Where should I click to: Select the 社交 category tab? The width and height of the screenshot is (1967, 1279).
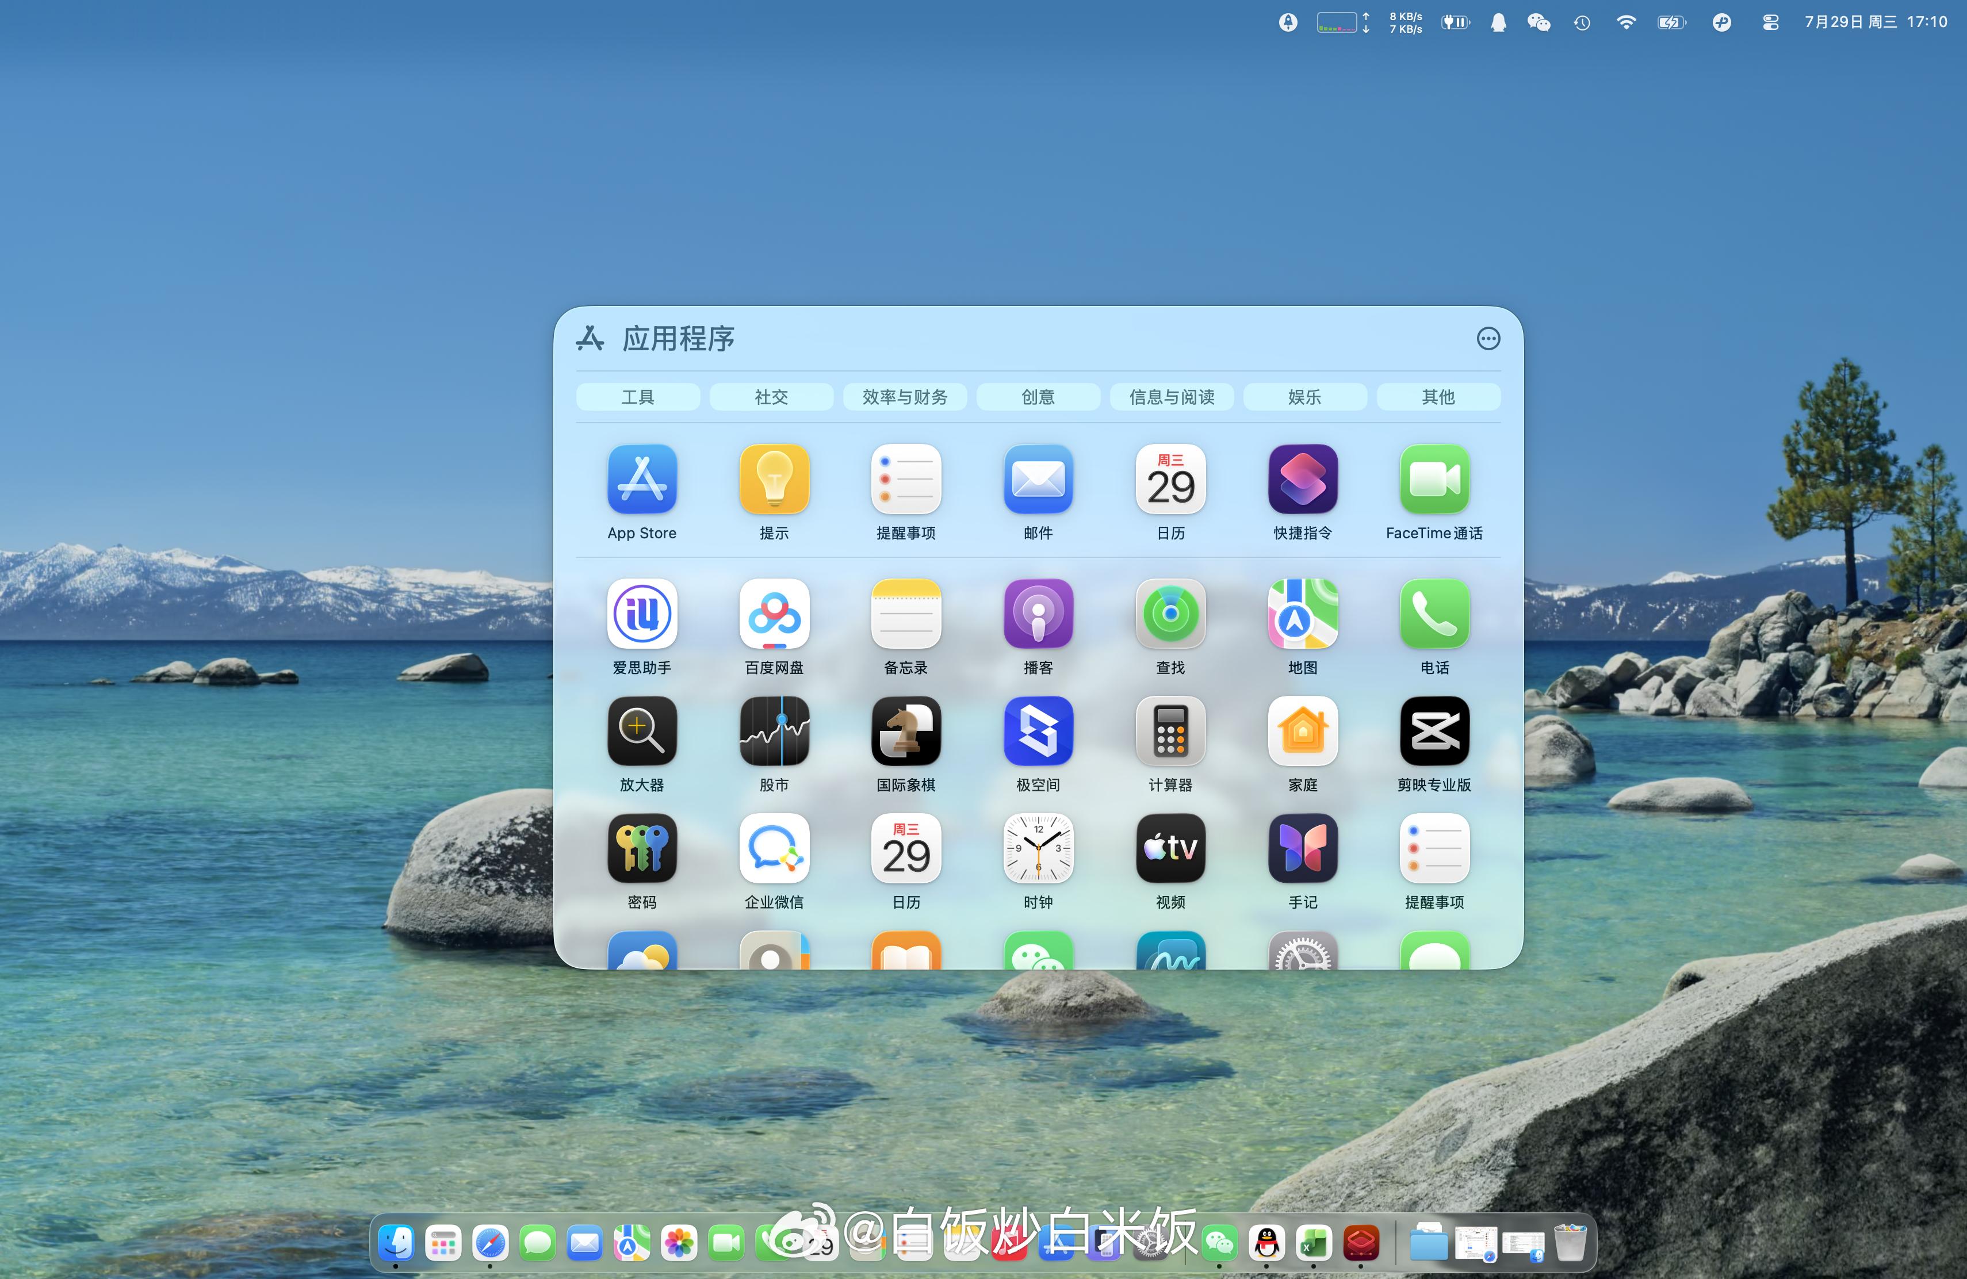tap(771, 397)
